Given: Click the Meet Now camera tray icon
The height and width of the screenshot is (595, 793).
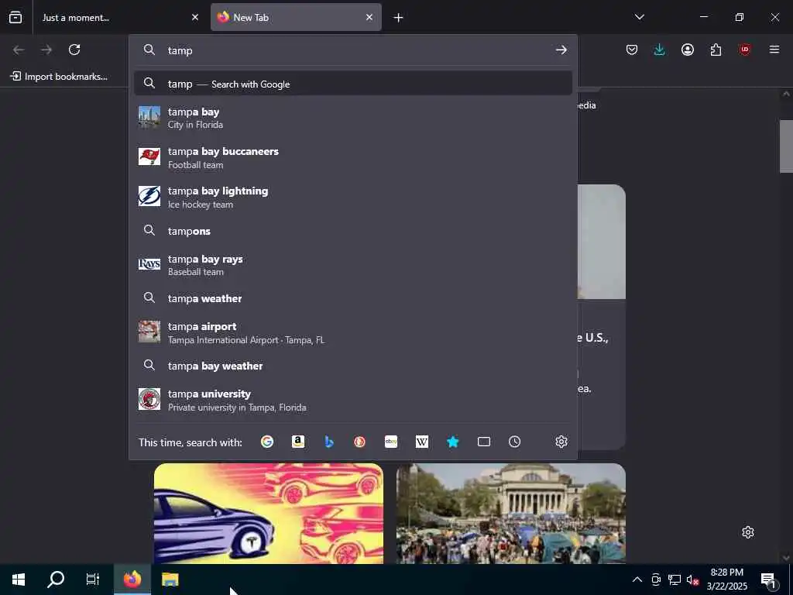Looking at the screenshot, I should (656, 580).
